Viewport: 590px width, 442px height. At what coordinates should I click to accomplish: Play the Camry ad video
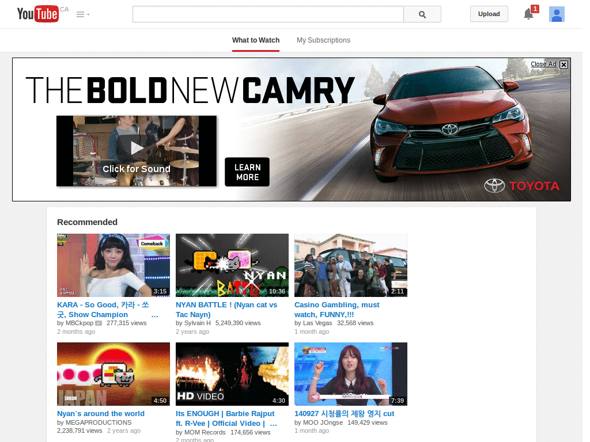pyautogui.click(x=137, y=151)
